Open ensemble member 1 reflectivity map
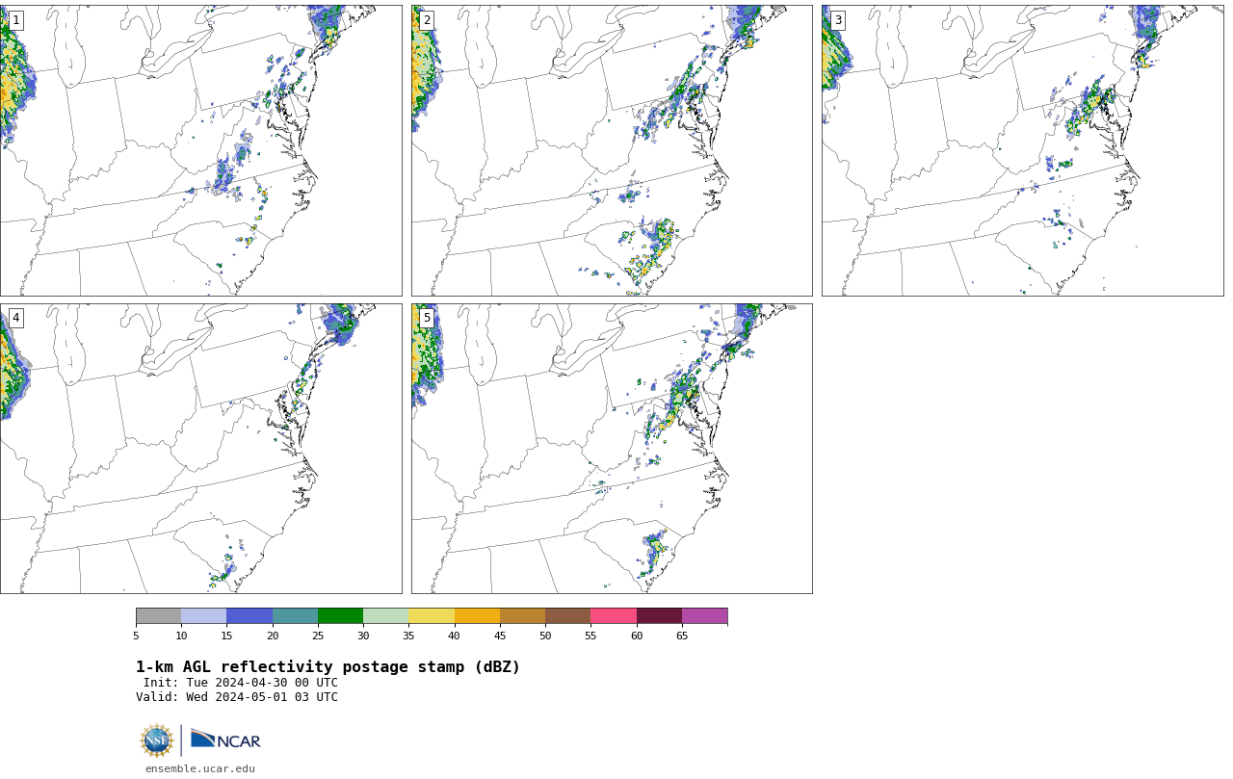 pos(200,150)
